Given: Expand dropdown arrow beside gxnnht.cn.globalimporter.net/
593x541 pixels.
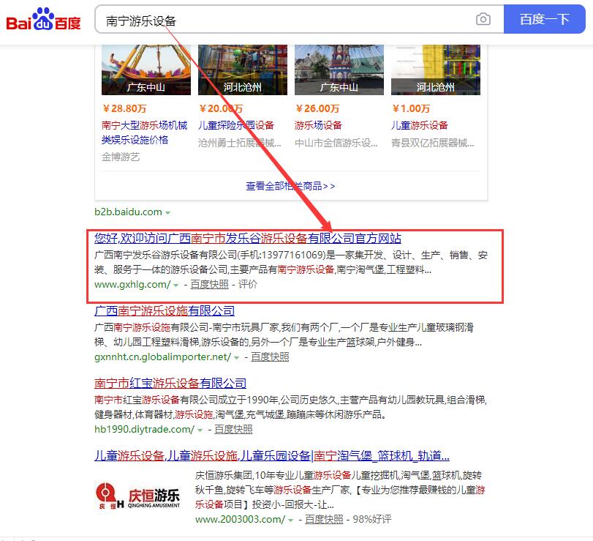Looking at the screenshot, I should 236,358.
